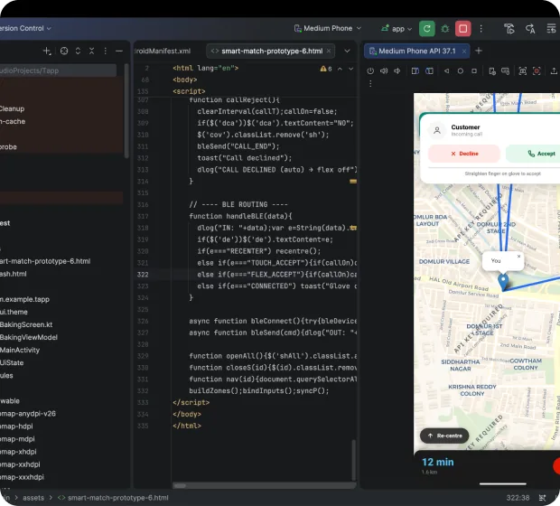Rotate emulator left
The image size is (560, 506).
tap(415, 70)
